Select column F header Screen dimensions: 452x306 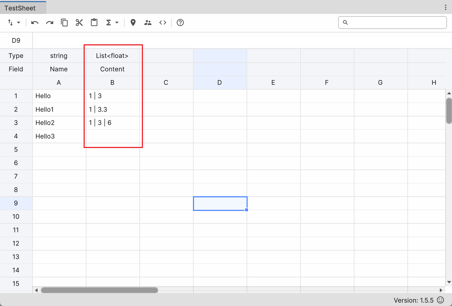pyautogui.click(x=327, y=83)
